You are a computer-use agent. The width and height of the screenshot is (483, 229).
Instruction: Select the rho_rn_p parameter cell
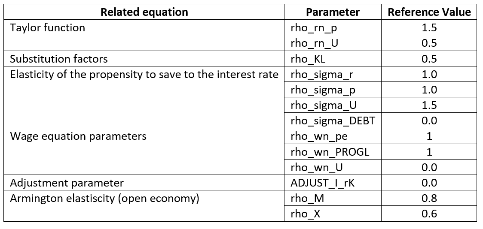[333, 28]
